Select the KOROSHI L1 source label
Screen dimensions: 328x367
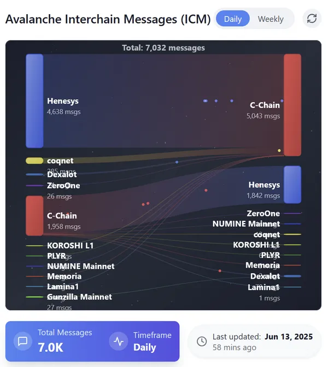[x=70, y=245]
